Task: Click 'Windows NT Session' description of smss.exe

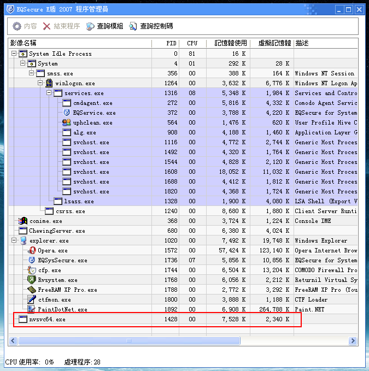Action: click(x=325, y=73)
